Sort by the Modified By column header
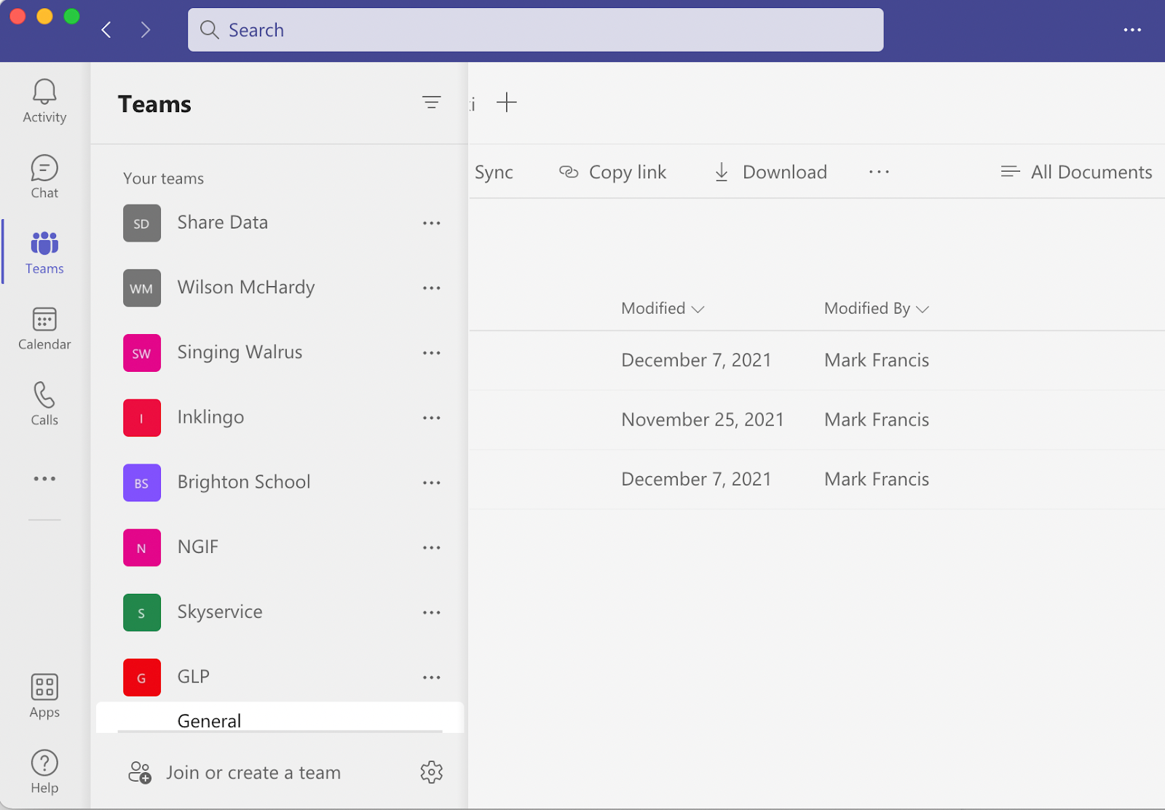This screenshot has height=810, width=1165. [x=877, y=309]
